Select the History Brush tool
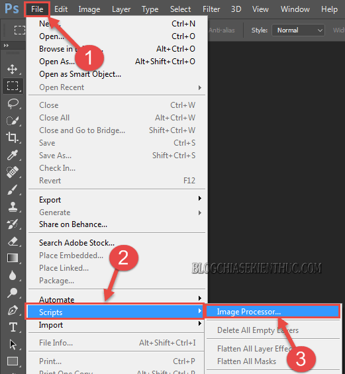This screenshot has height=374, width=345. [x=13, y=224]
